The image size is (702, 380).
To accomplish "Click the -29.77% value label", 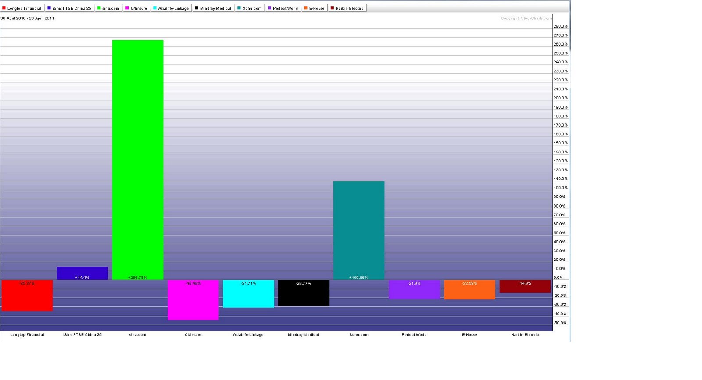I will tap(304, 284).
